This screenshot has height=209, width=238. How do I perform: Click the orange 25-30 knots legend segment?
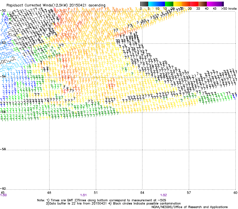(x=186, y=4)
